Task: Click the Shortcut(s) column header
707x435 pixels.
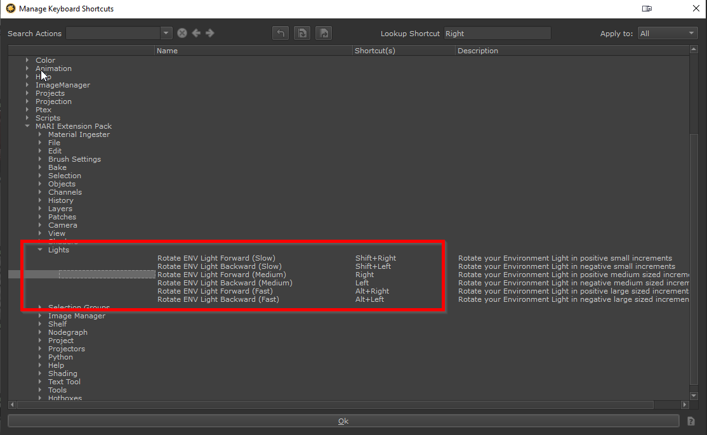Action: point(404,51)
